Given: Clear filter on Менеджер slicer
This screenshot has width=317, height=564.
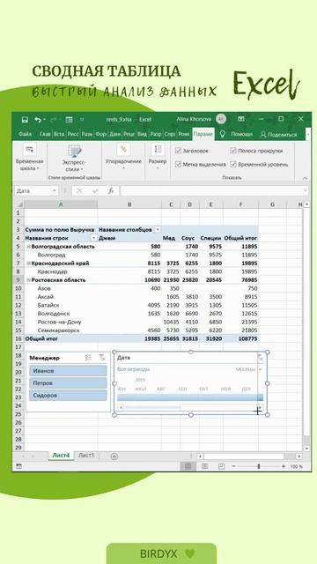Looking at the screenshot, I should (x=102, y=358).
